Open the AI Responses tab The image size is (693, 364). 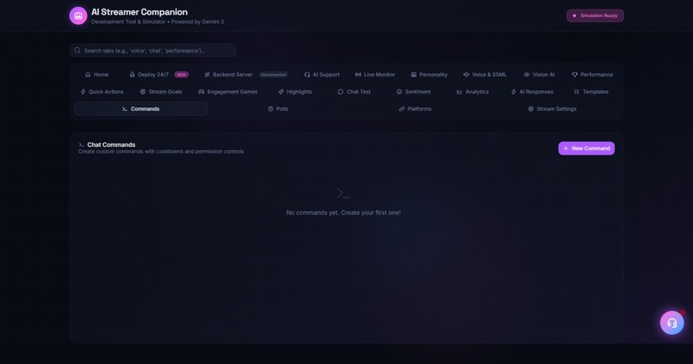click(x=532, y=92)
